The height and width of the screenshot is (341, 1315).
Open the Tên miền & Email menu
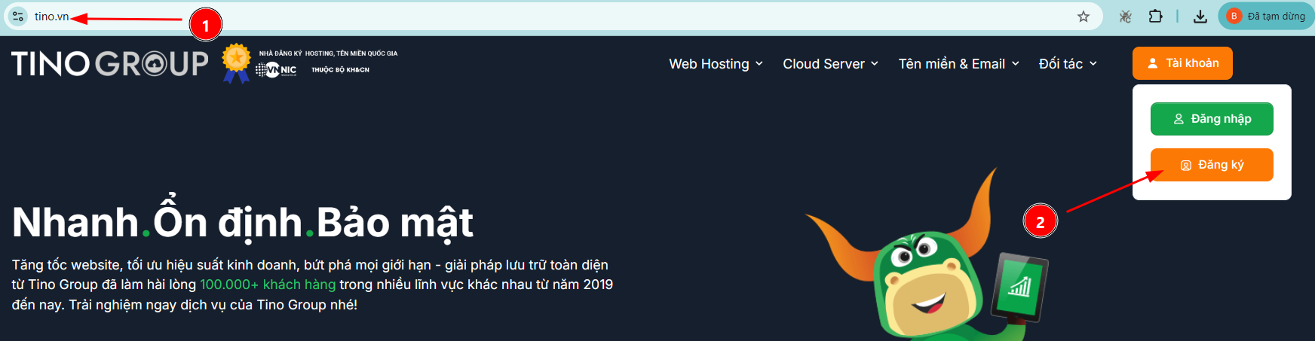coord(958,64)
